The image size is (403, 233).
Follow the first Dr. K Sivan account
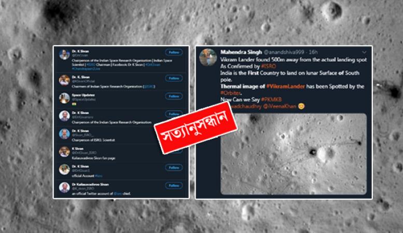174,52
